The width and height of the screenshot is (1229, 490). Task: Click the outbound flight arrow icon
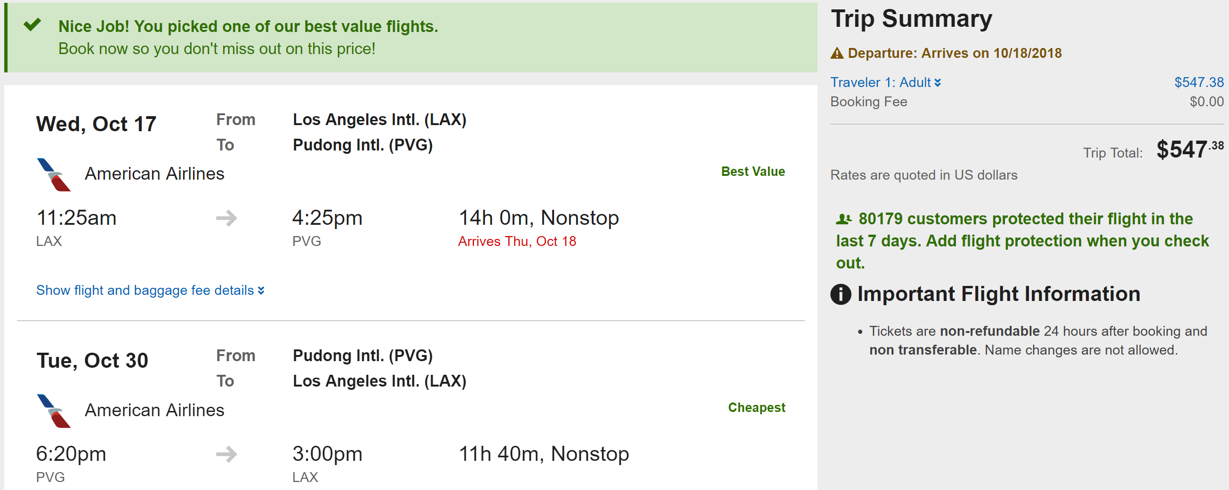click(226, 218)
